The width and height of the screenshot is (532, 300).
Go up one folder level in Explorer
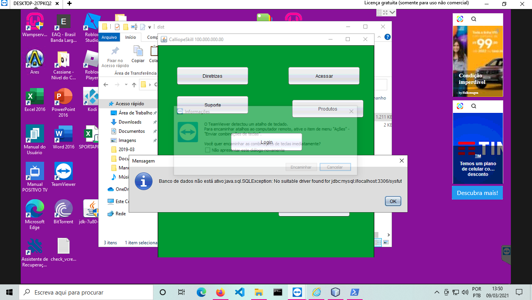134,85
